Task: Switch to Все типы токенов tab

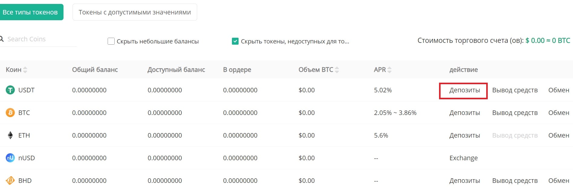Action: [31, 12]
